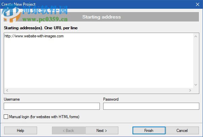The height and width of the screenshot is (137, 203).
Task: Cancel the new project dialog
Action: (x=182, y=130)
